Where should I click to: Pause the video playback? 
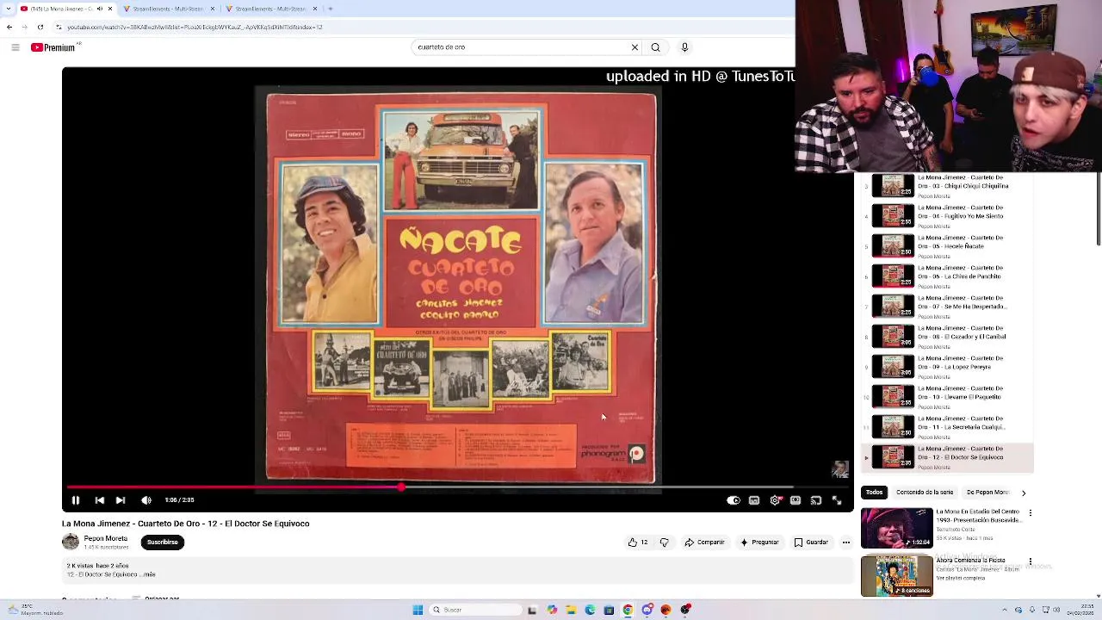pos(76,500)
